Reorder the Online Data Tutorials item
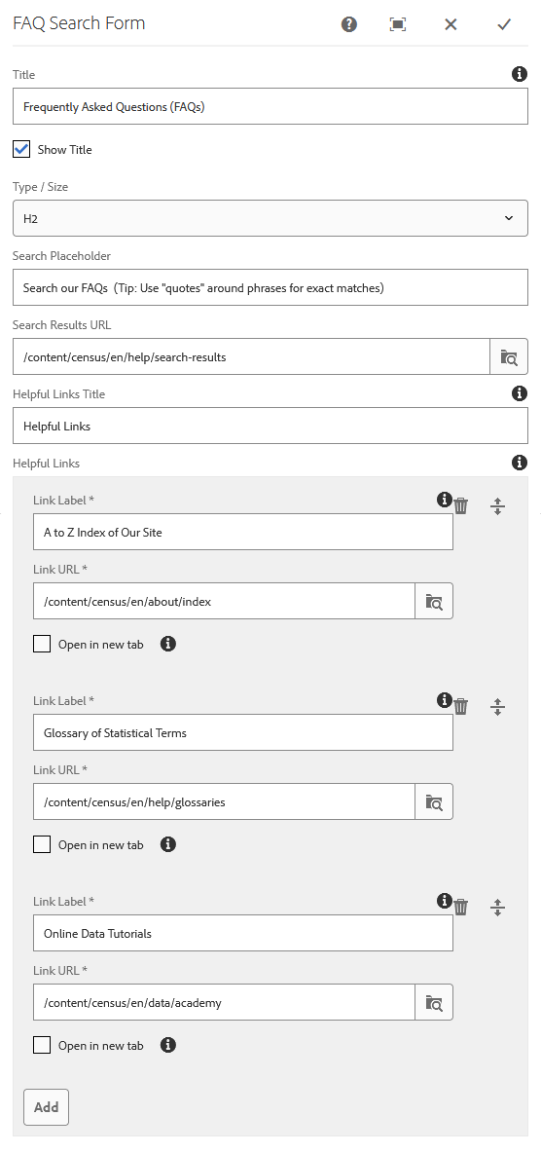Image resolution: width=541 pixels, height=1153 pixels. pos(497,908)
